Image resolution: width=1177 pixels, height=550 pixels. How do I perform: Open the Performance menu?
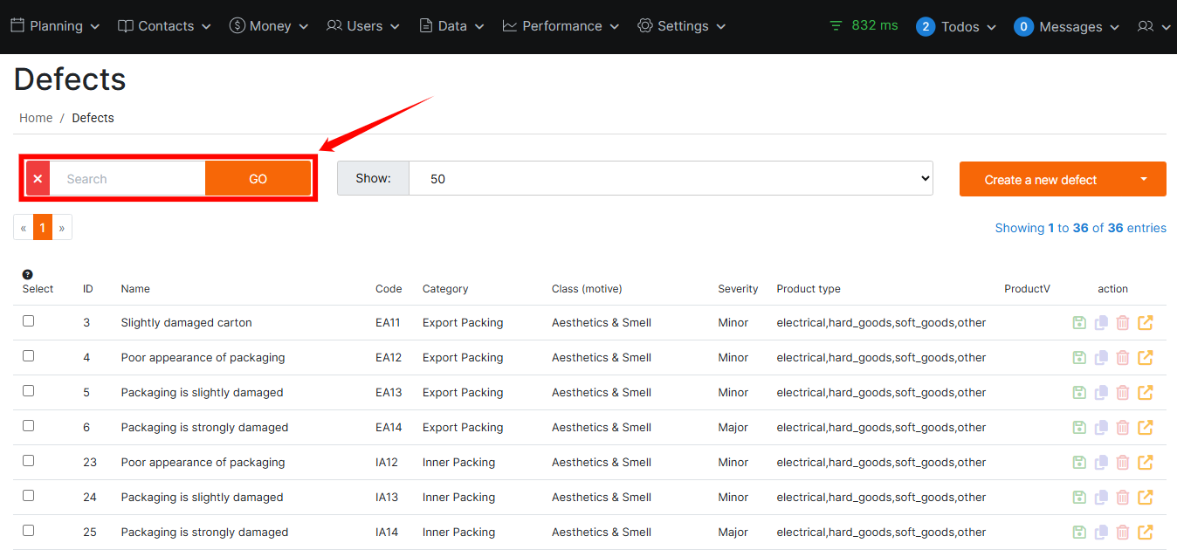click(561, 26)
